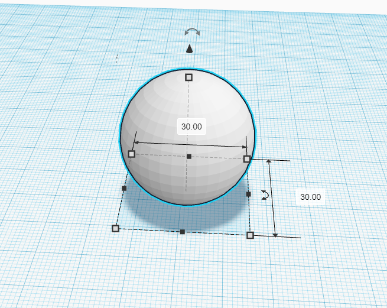Screen dimensions: 387x308
Task: Click the 30.00 depth dimension beside vertical arrow
Action: pos(311,197)
